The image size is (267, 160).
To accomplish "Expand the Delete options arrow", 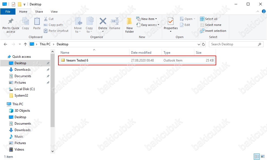I will click(x=103, y=32).
